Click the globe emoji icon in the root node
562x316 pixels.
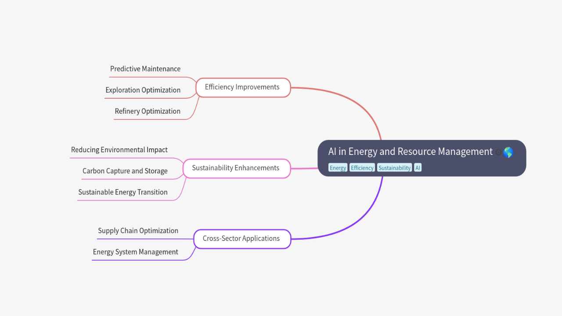[508, 152]
